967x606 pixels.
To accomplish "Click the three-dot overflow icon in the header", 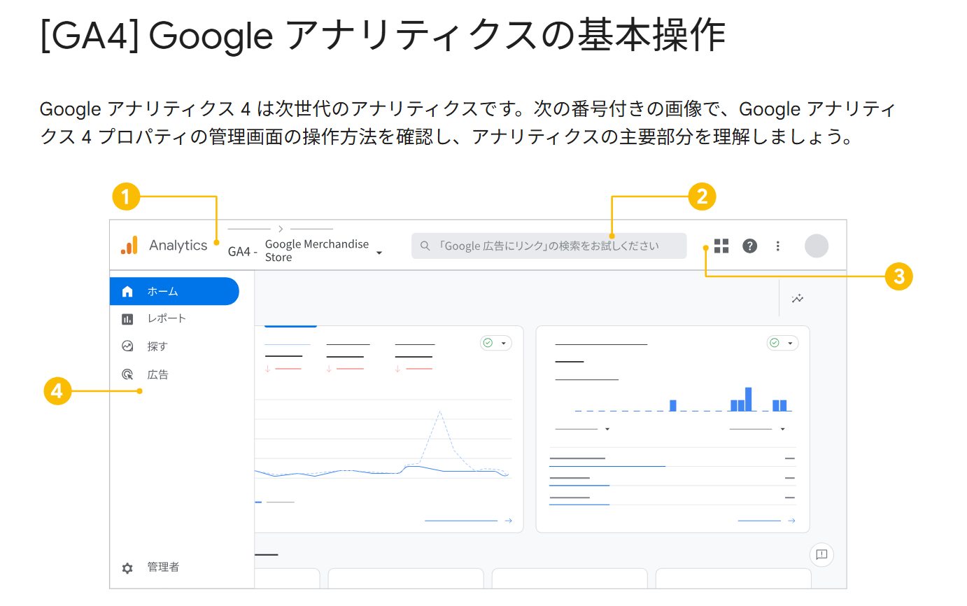I will [778, 246].
